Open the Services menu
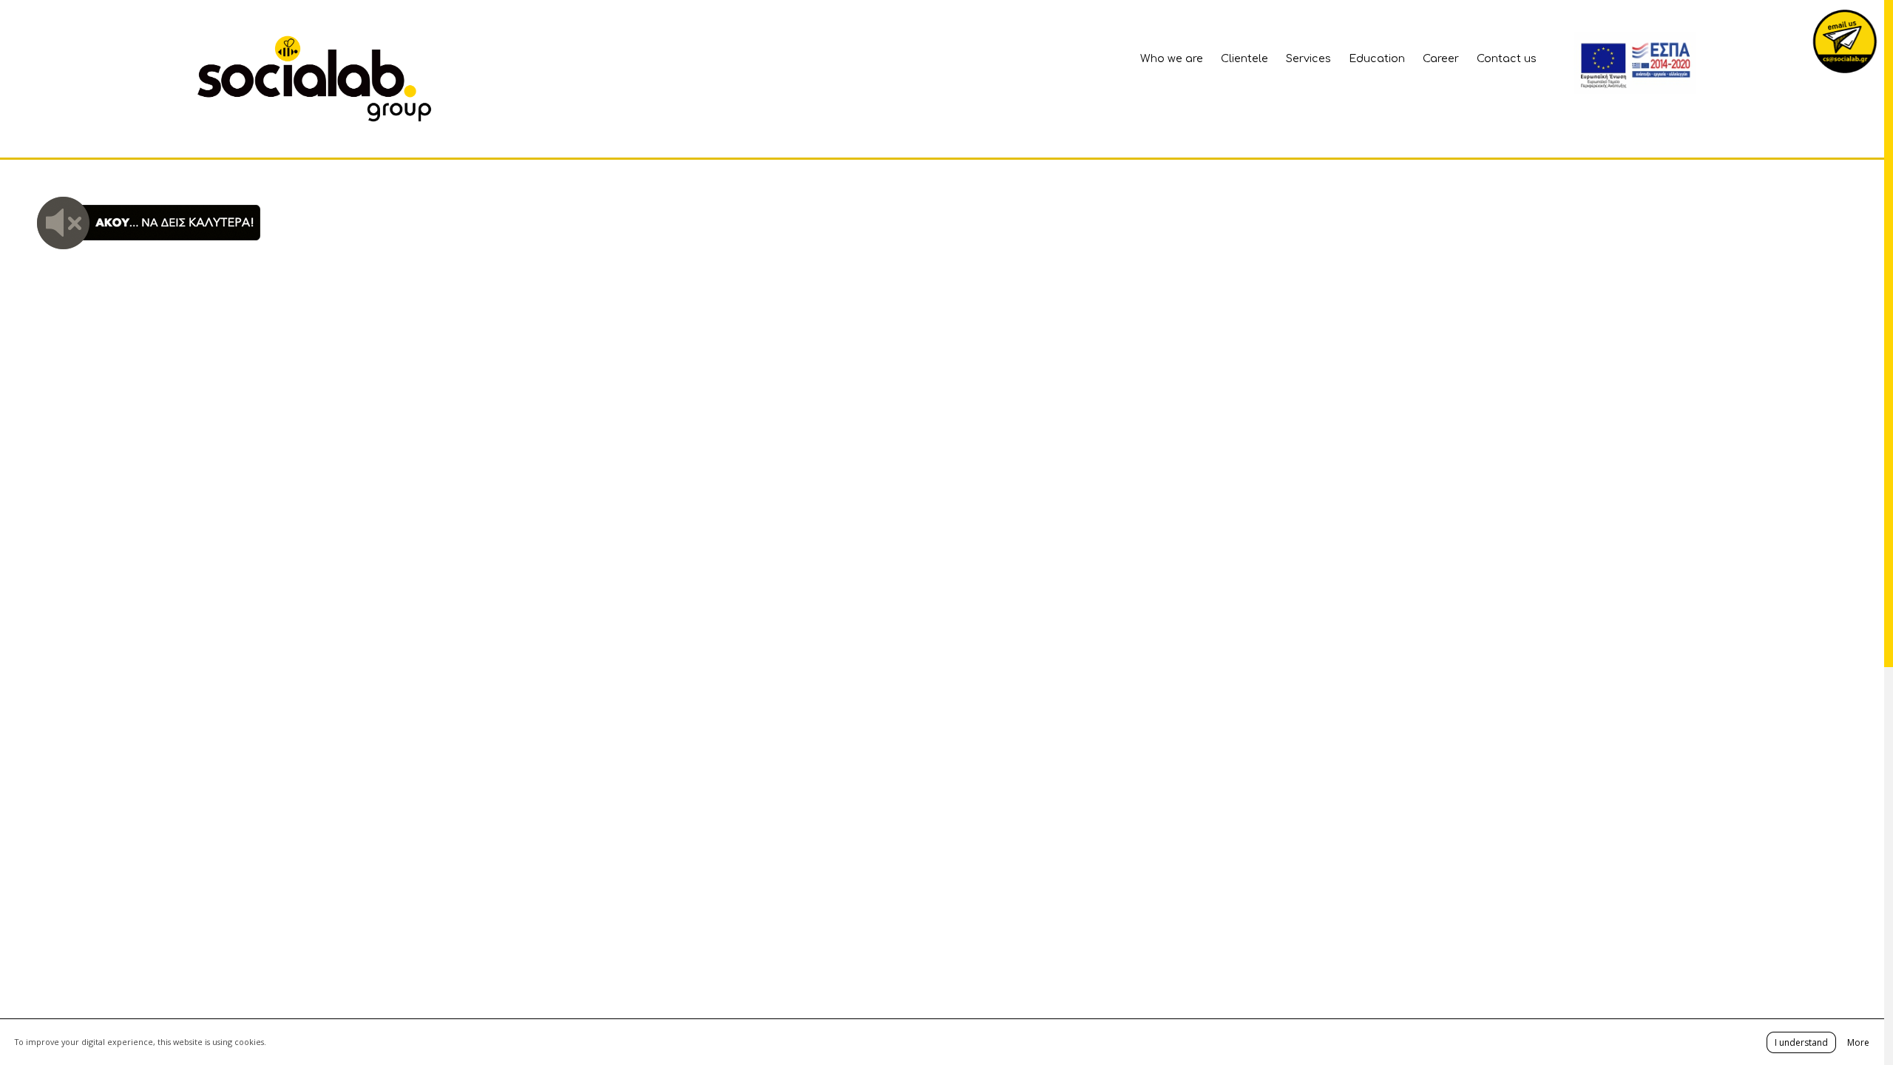Image resolution: width=1893 pixels, height=1065 pixels. 1307,58
